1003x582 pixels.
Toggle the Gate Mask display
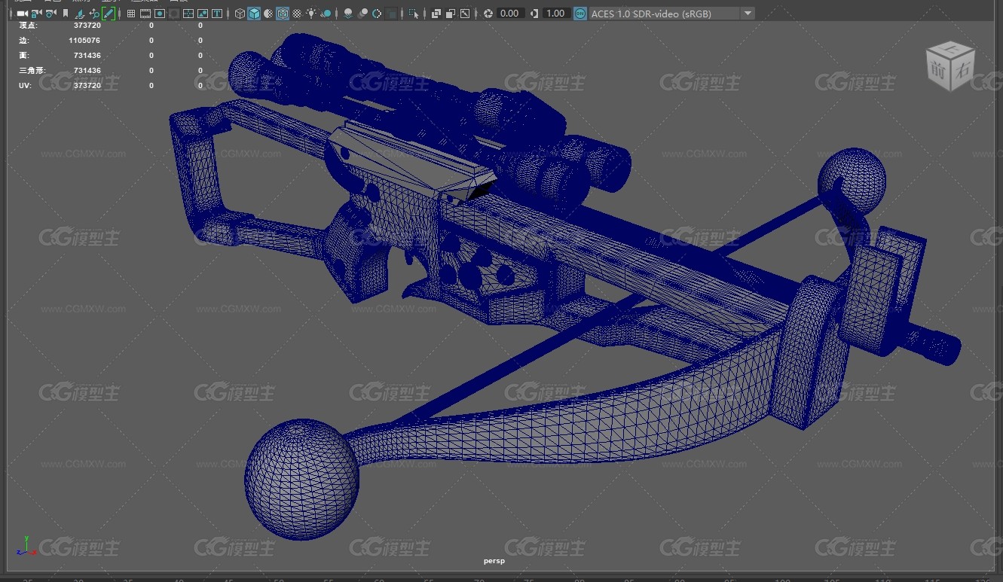[x=174, y=14]
